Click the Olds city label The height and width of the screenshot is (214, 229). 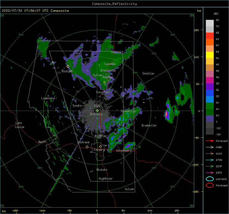click(97, 106)
